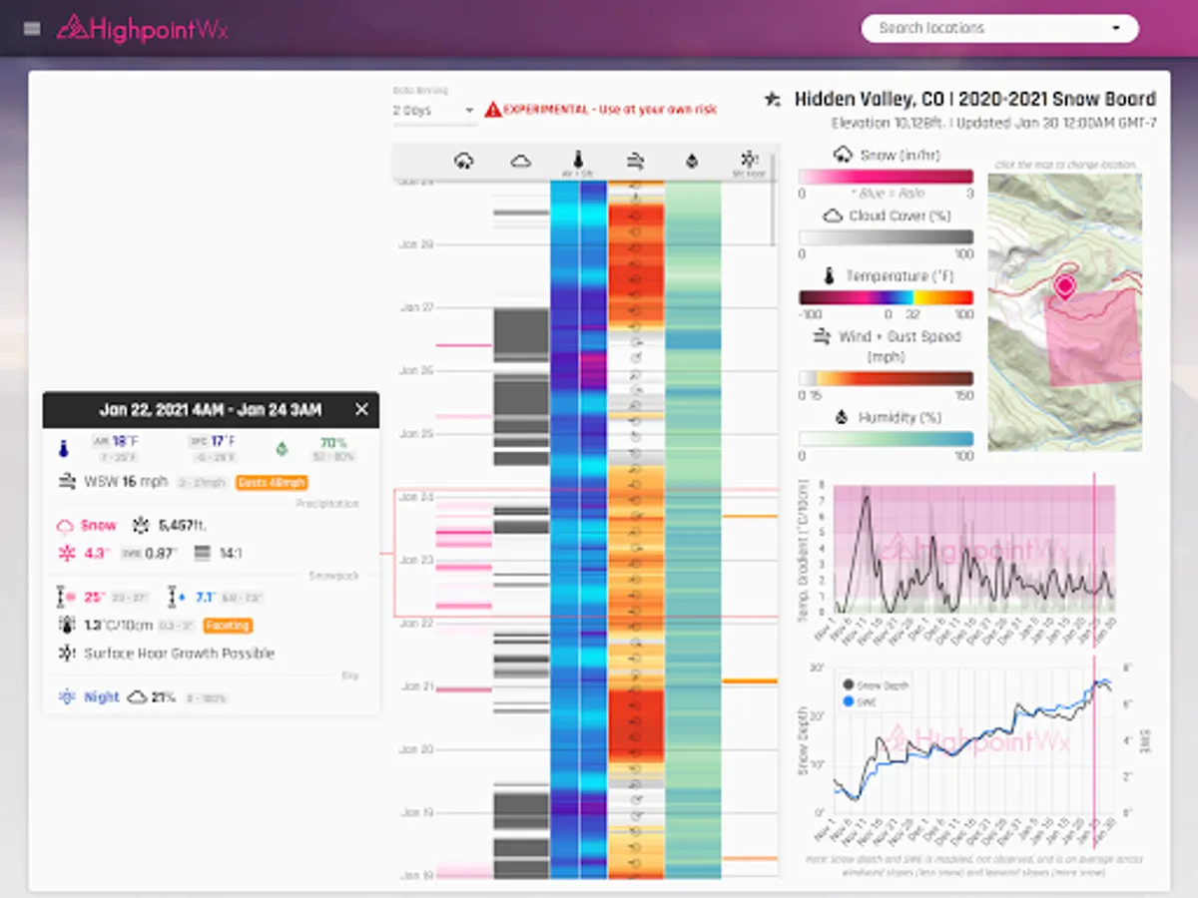Click the pink location pin on the map
This screenshot has width=1198, height=898.
pos(1064,288)
